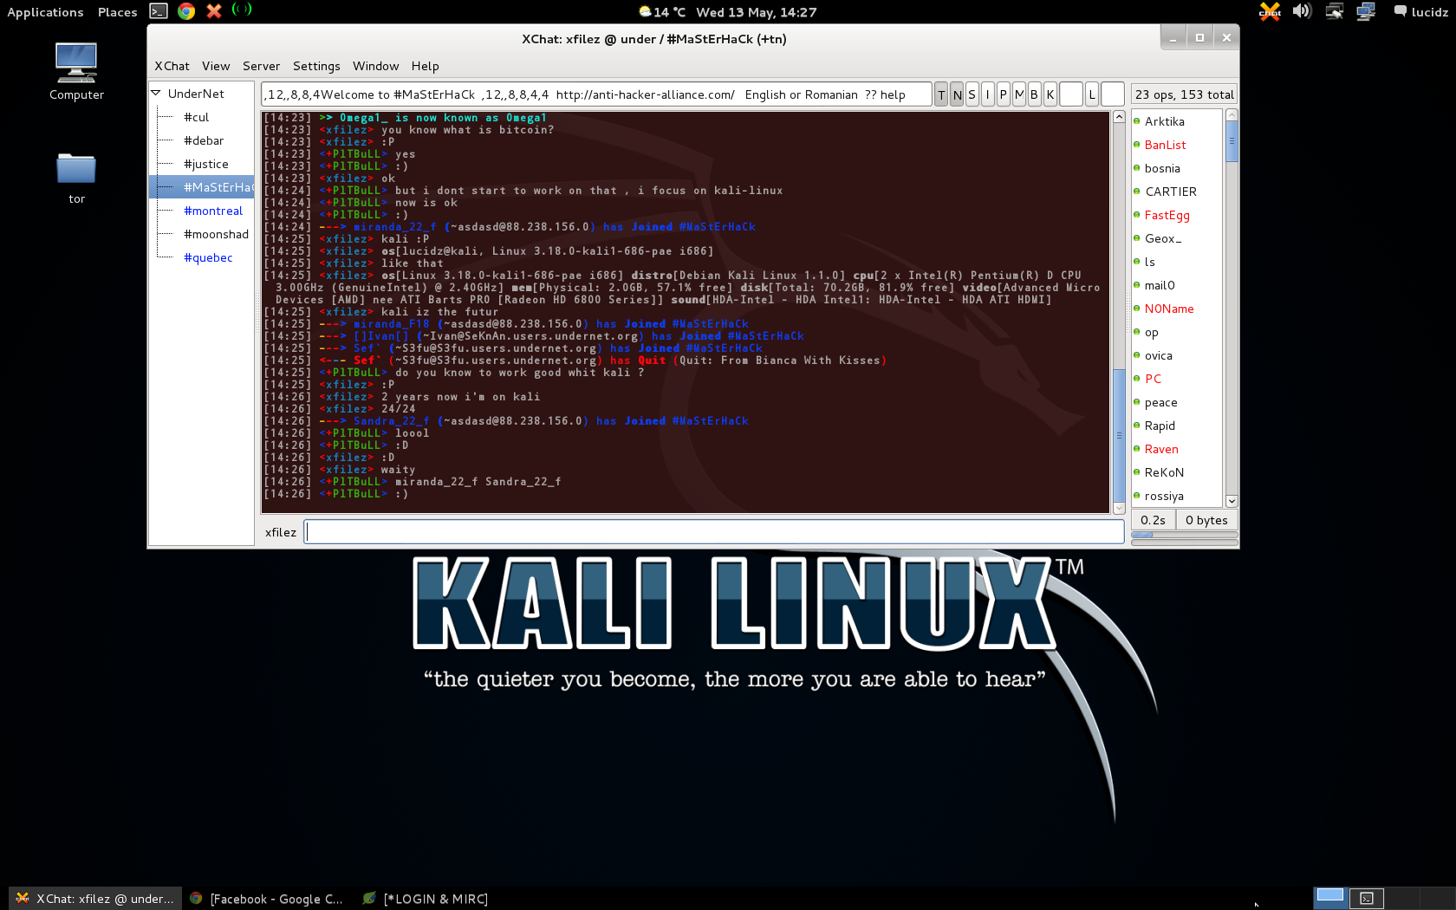Image resolution: width=1456 pixels, height=910 pixels.
Task: Focus the message input field
Action: (x=715, y=532)
